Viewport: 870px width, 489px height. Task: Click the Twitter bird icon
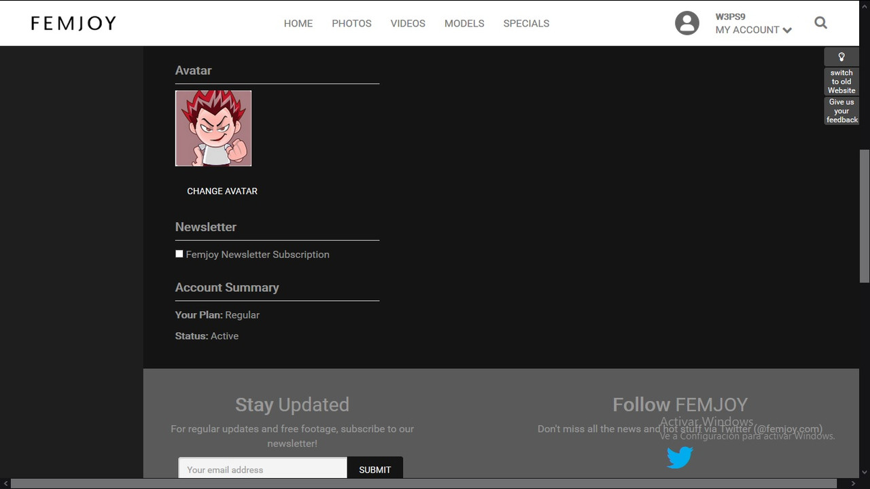(680, 457)
